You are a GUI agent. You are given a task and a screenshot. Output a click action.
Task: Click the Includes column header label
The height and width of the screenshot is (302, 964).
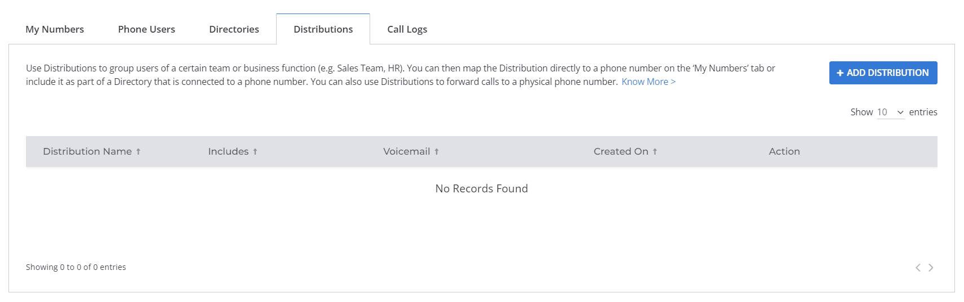[x=228, y=152]
